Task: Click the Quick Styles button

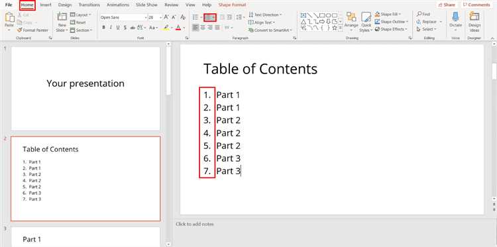Action: tap(366, 22)
